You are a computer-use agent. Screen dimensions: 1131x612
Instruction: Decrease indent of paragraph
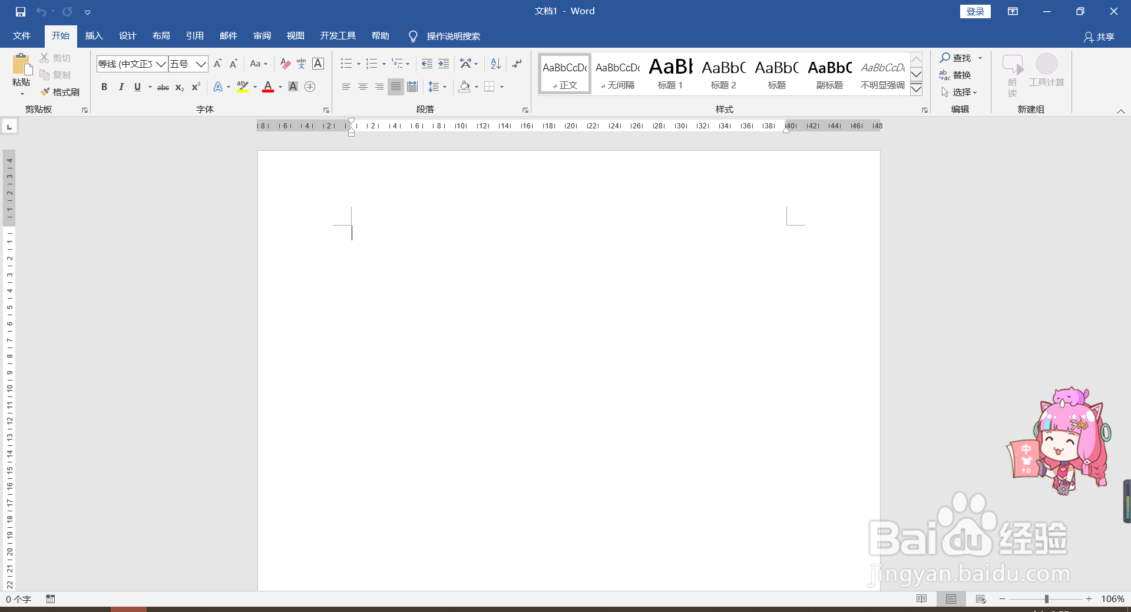point(427,64)
